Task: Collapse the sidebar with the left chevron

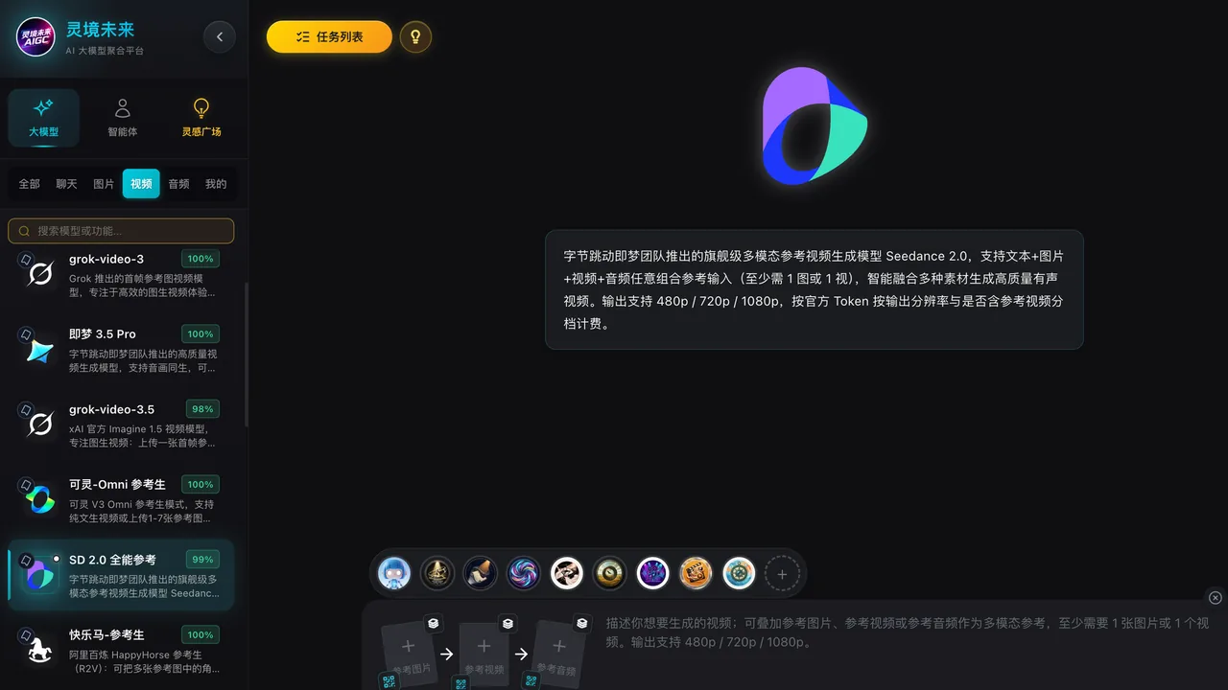Action: click(220, 36)
